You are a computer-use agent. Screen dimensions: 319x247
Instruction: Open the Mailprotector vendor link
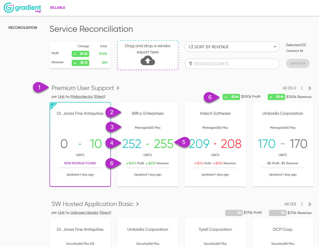pos(81,96)
